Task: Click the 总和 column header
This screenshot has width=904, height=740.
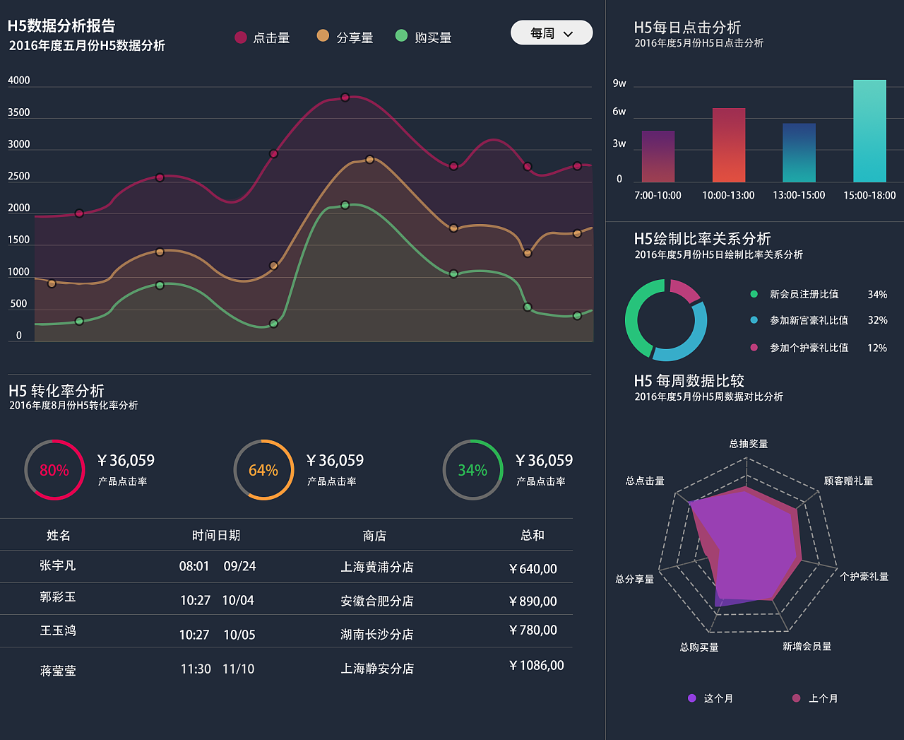Action: pos(533,535)
